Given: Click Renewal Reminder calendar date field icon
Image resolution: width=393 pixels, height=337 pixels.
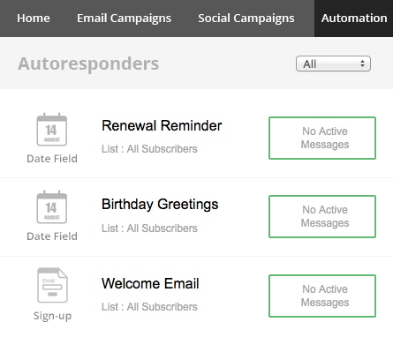Looking at the screenshot, I should click(52, 130).
